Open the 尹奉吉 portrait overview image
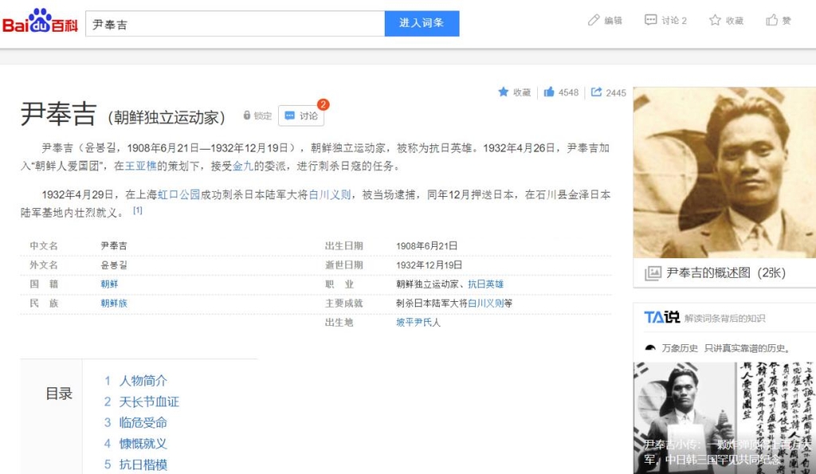The width and height of the screenshot is (816, 474). [724, 170]
